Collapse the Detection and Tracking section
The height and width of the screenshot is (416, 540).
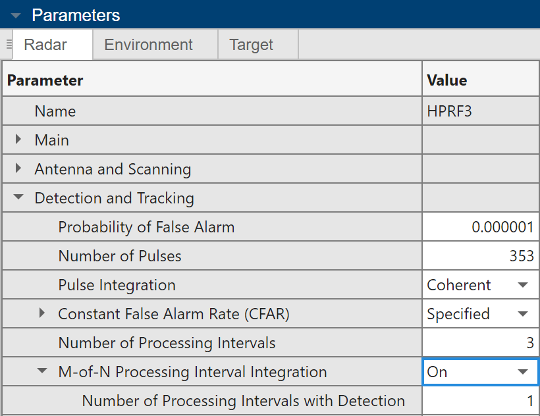click(18, 198)
